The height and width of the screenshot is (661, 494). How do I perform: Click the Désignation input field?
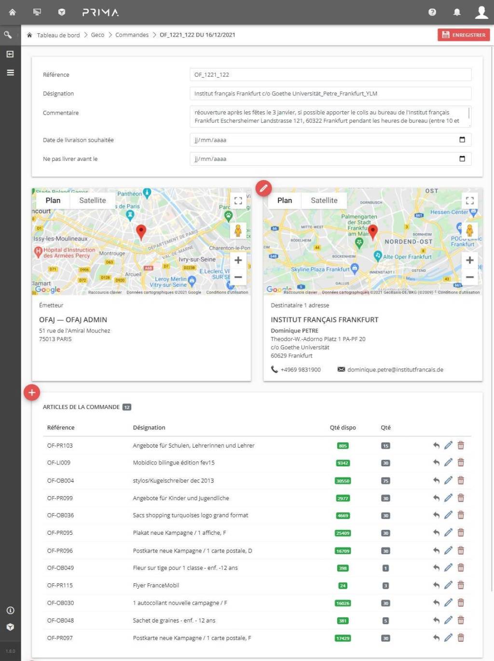[330, 93]
